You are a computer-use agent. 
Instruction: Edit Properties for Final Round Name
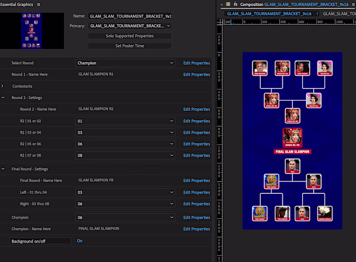pos(197,181)
